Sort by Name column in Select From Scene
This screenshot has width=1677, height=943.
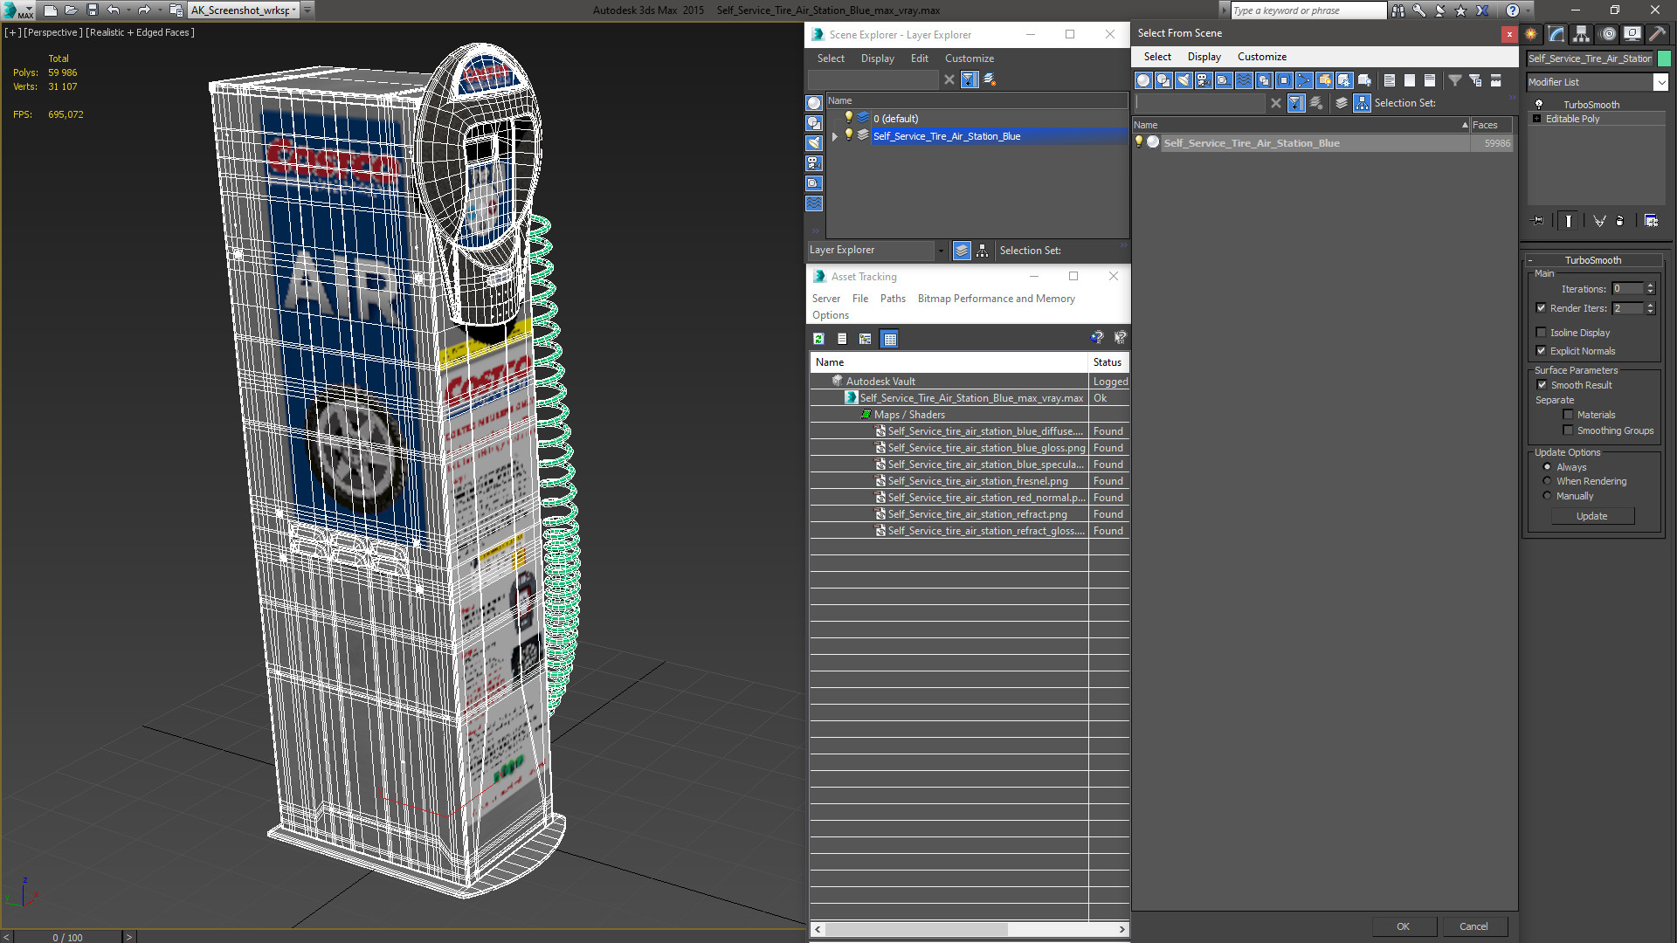[1301, 125]
